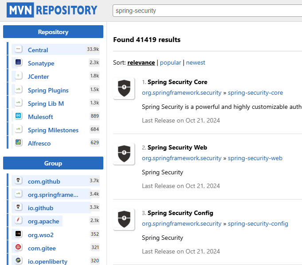Viewport: 302px width, 265px height.
Task: Click the org.apache feather icon
Action: (18, 220)
